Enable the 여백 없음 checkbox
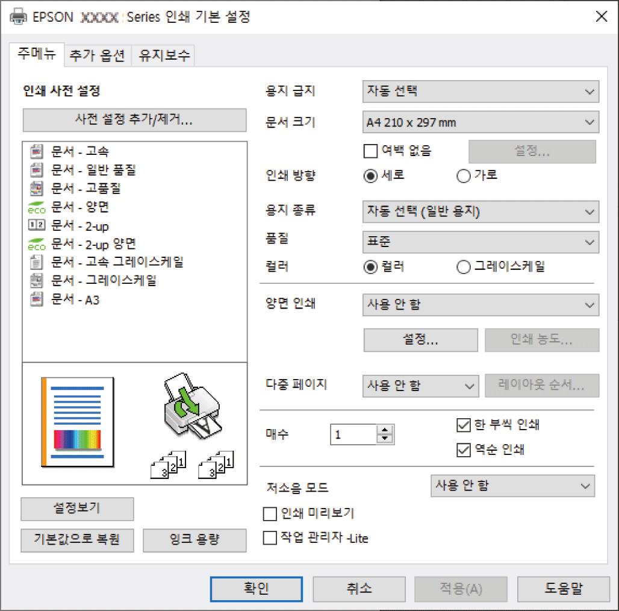Image resolution: width=619 pixels, height=611 pixels. point(370,151)
